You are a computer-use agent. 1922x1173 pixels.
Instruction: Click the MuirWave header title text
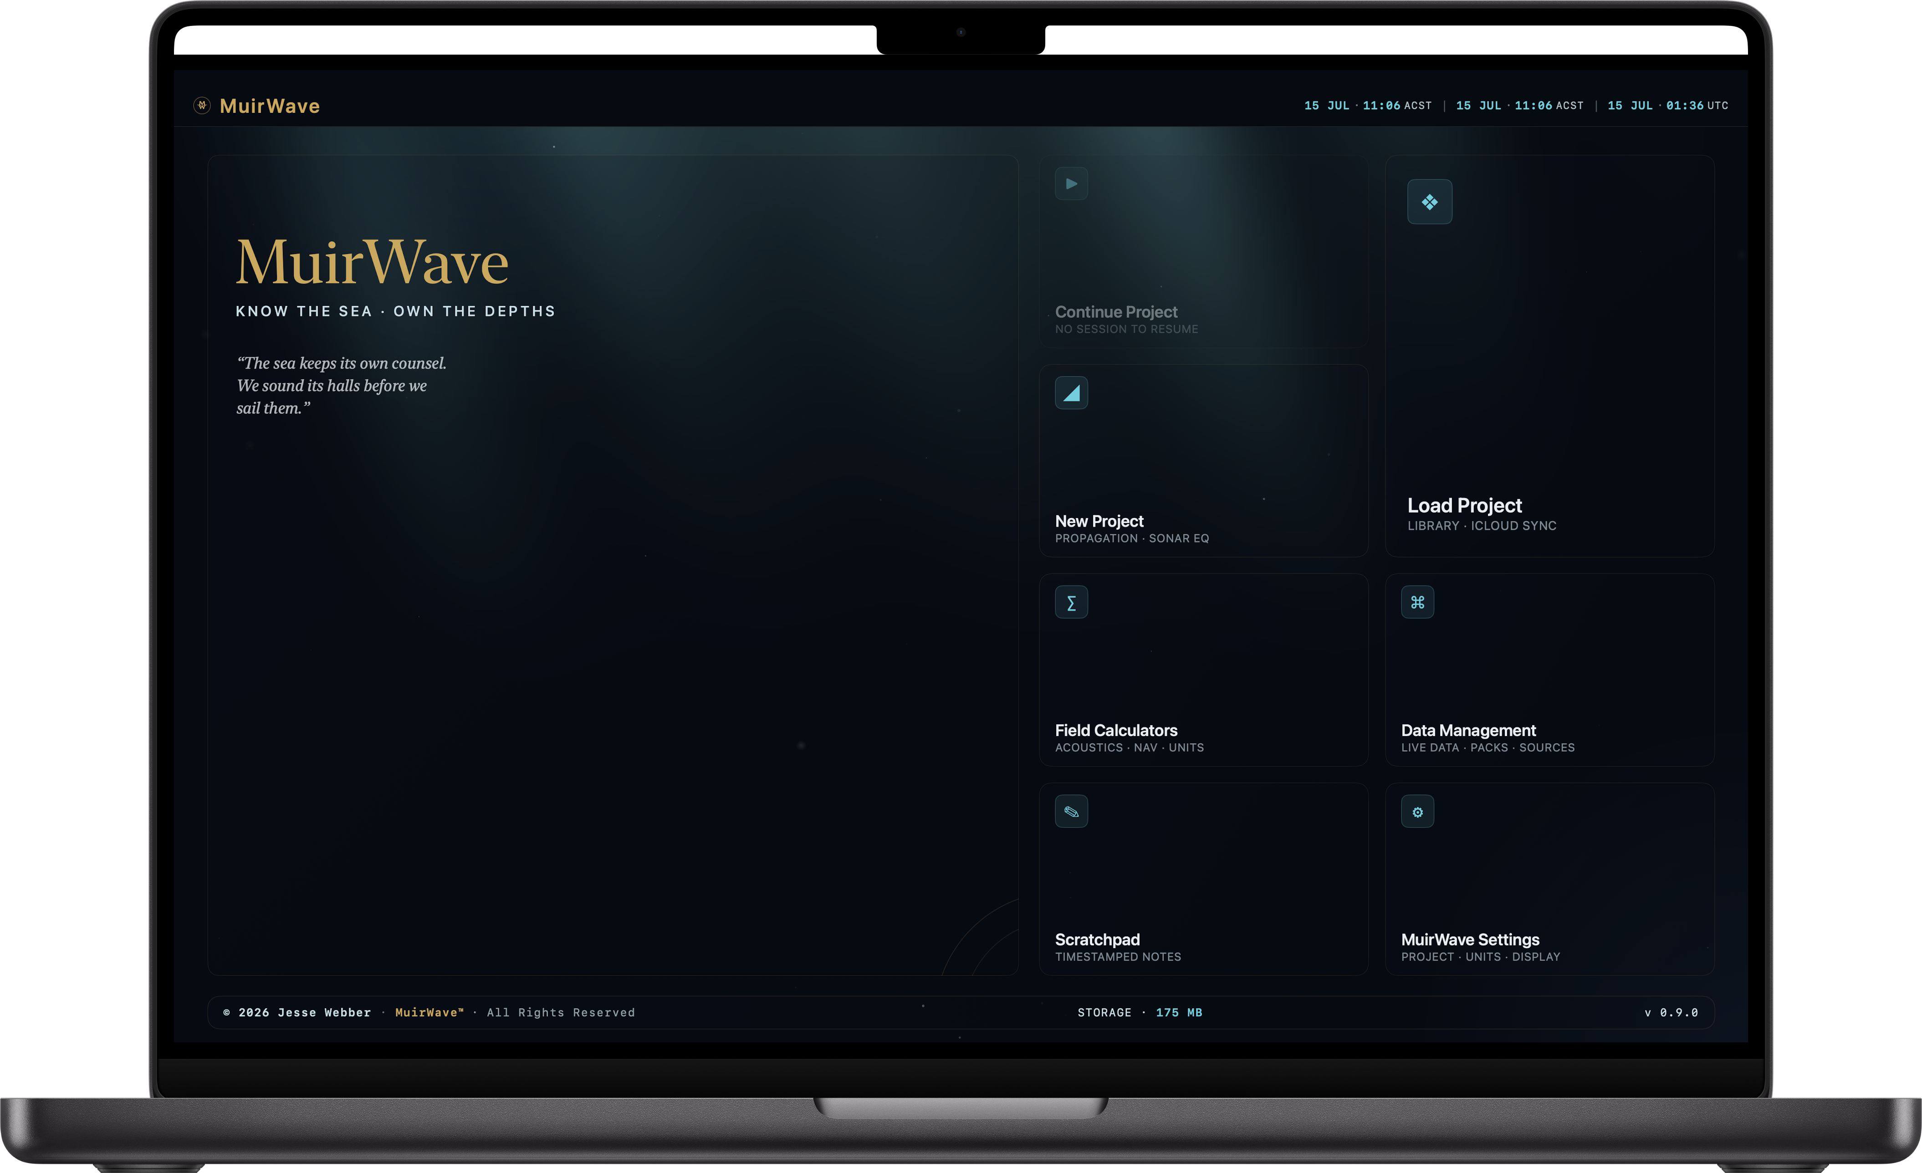(x=270, y=106)
